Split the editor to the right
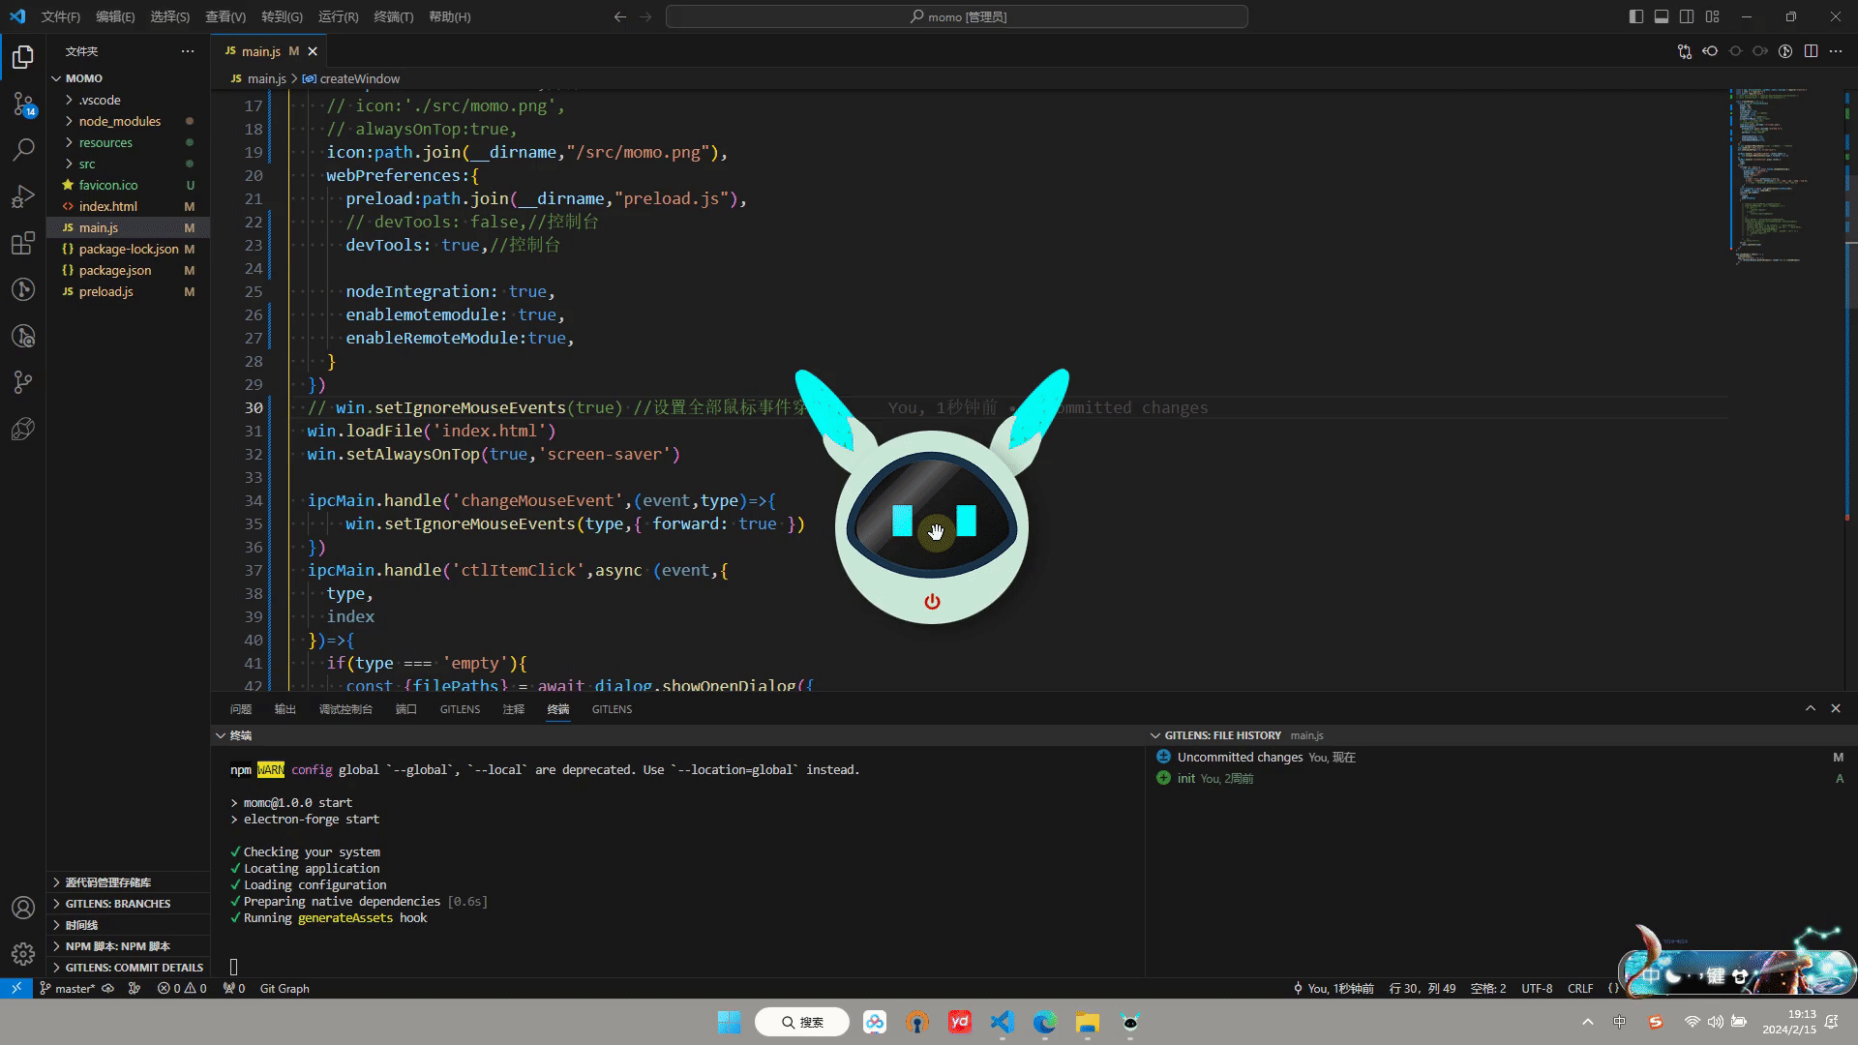The height and width of the screenshot is (1045, 1858). click(1811, 51)
